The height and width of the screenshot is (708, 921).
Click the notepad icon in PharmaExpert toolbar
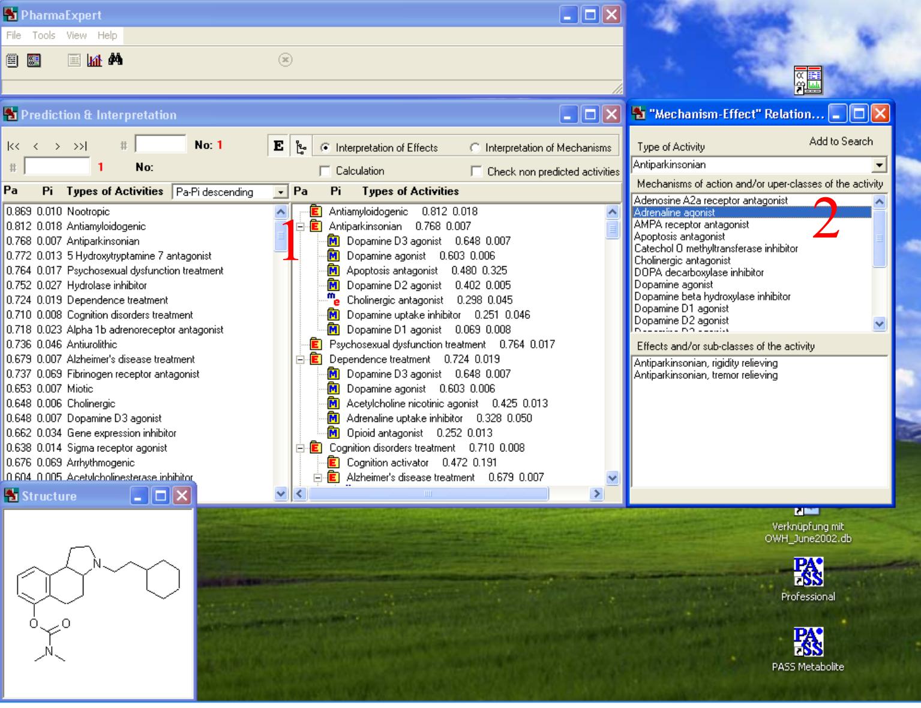click(13, 60)
